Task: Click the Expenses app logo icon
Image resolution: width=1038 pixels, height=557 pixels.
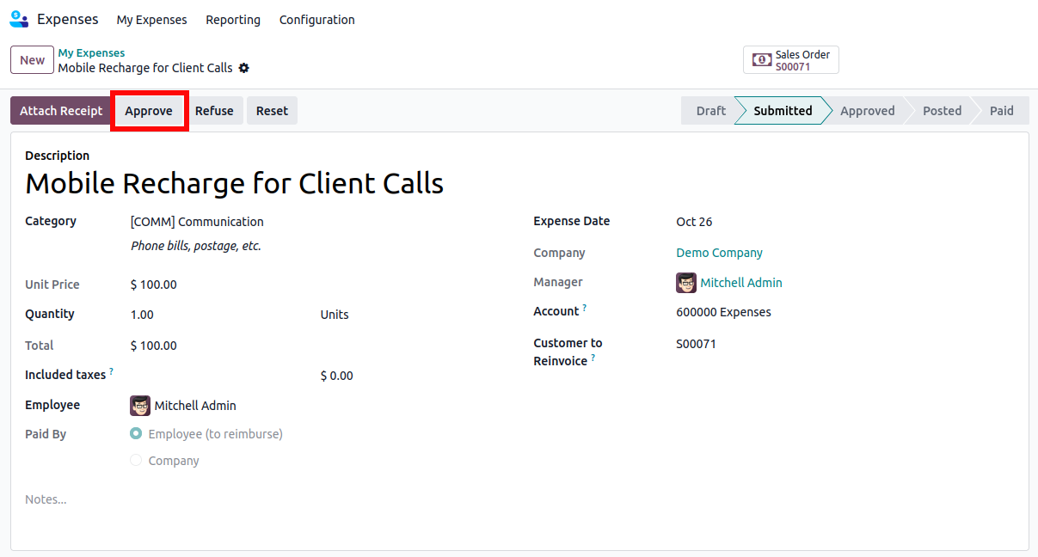Action: (19, 19)
